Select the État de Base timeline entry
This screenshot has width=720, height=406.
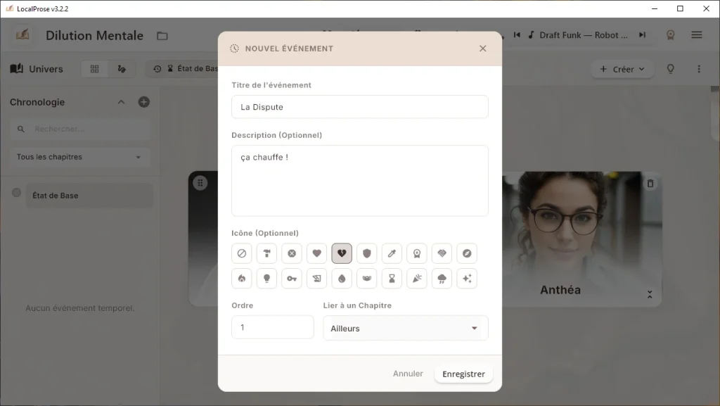click(x=89, y=196)
